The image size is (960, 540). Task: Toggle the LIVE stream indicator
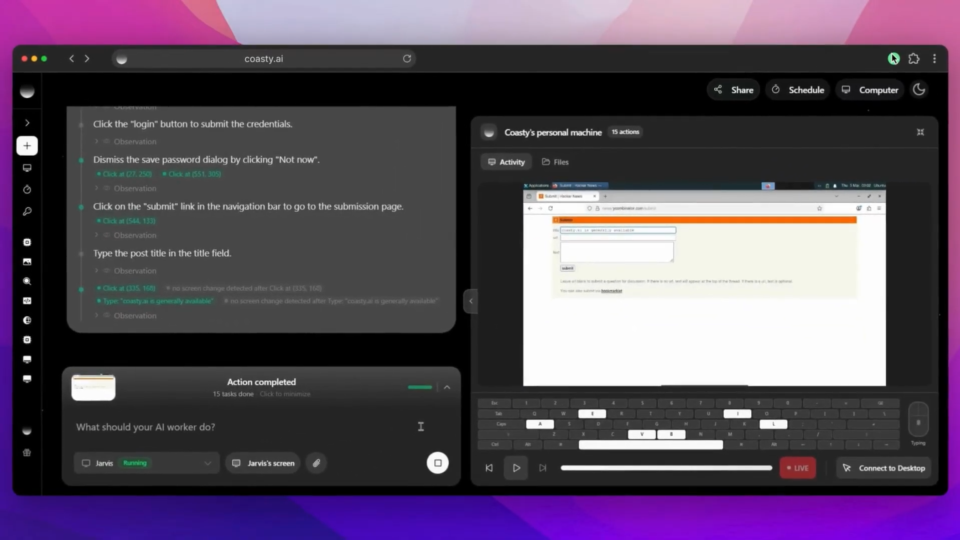(797, 467)
